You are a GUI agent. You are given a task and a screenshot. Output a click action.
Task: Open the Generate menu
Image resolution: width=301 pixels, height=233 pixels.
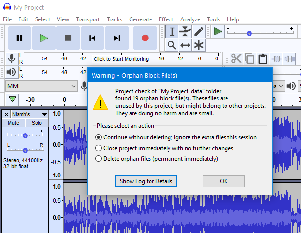141,19
